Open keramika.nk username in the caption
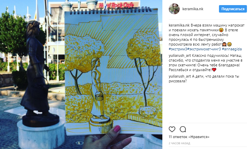The width and height of the screenshot is (250, 149). 179,25
